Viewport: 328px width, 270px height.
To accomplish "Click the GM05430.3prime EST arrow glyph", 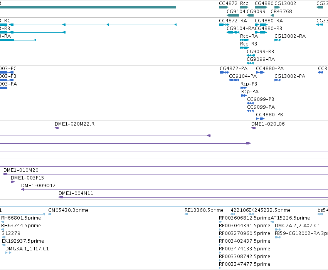I will [50, 214].
